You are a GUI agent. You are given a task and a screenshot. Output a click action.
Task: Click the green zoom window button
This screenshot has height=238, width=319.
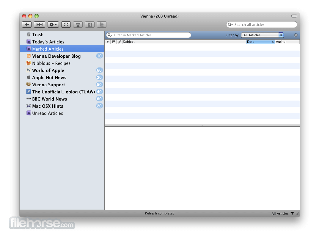pyautogui.click(x=37, y=16)
